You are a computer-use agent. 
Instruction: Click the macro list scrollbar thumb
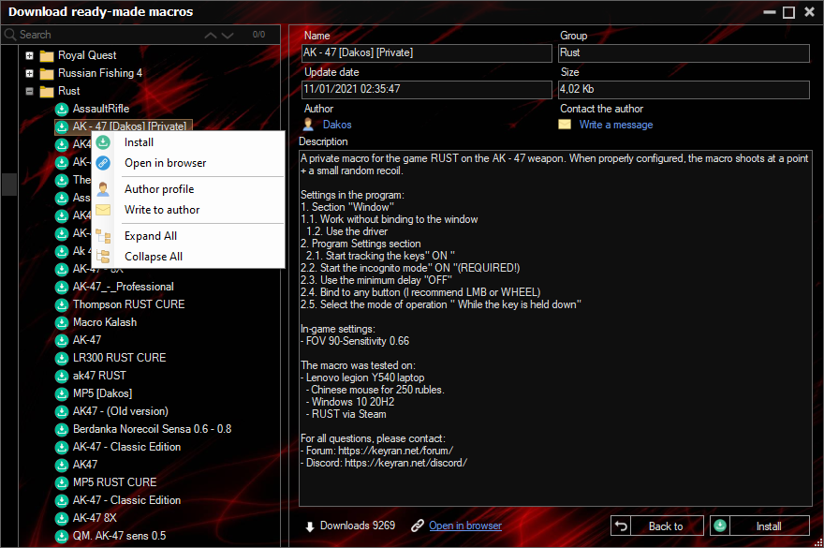point(9,184)
